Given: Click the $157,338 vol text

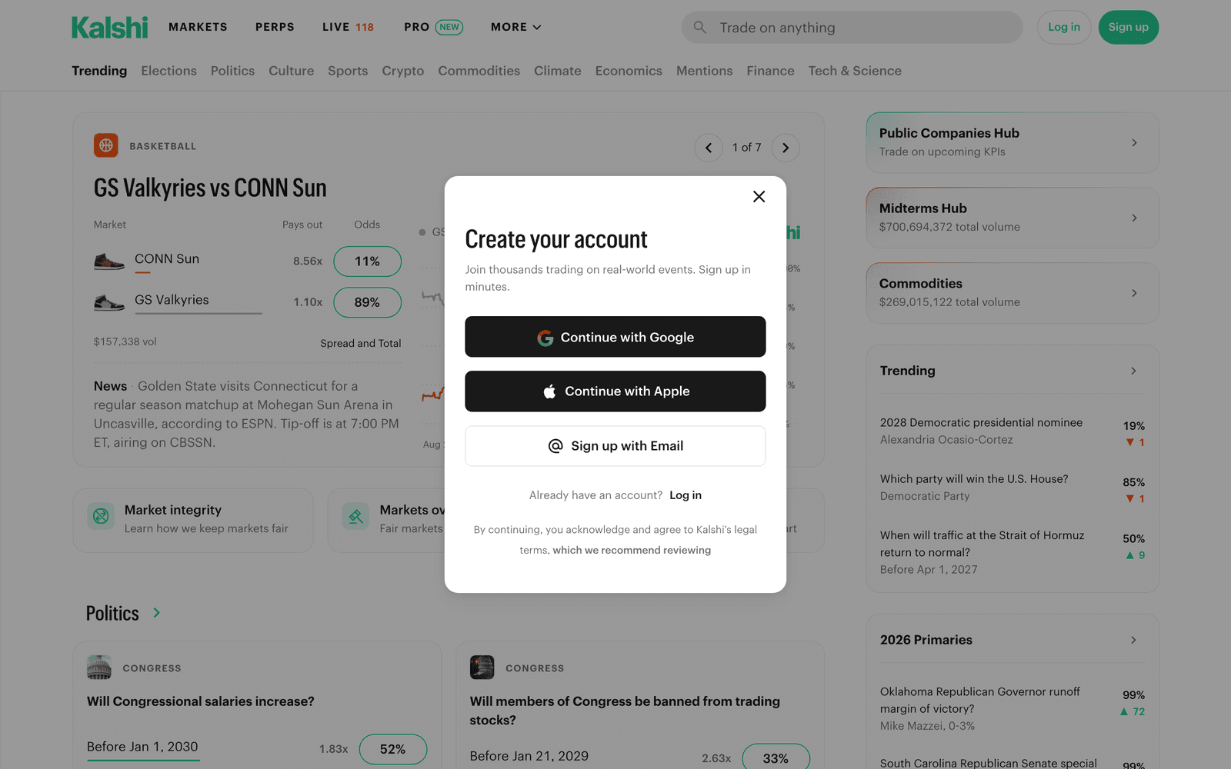Looking at the screenshot, I should (125, 341).
